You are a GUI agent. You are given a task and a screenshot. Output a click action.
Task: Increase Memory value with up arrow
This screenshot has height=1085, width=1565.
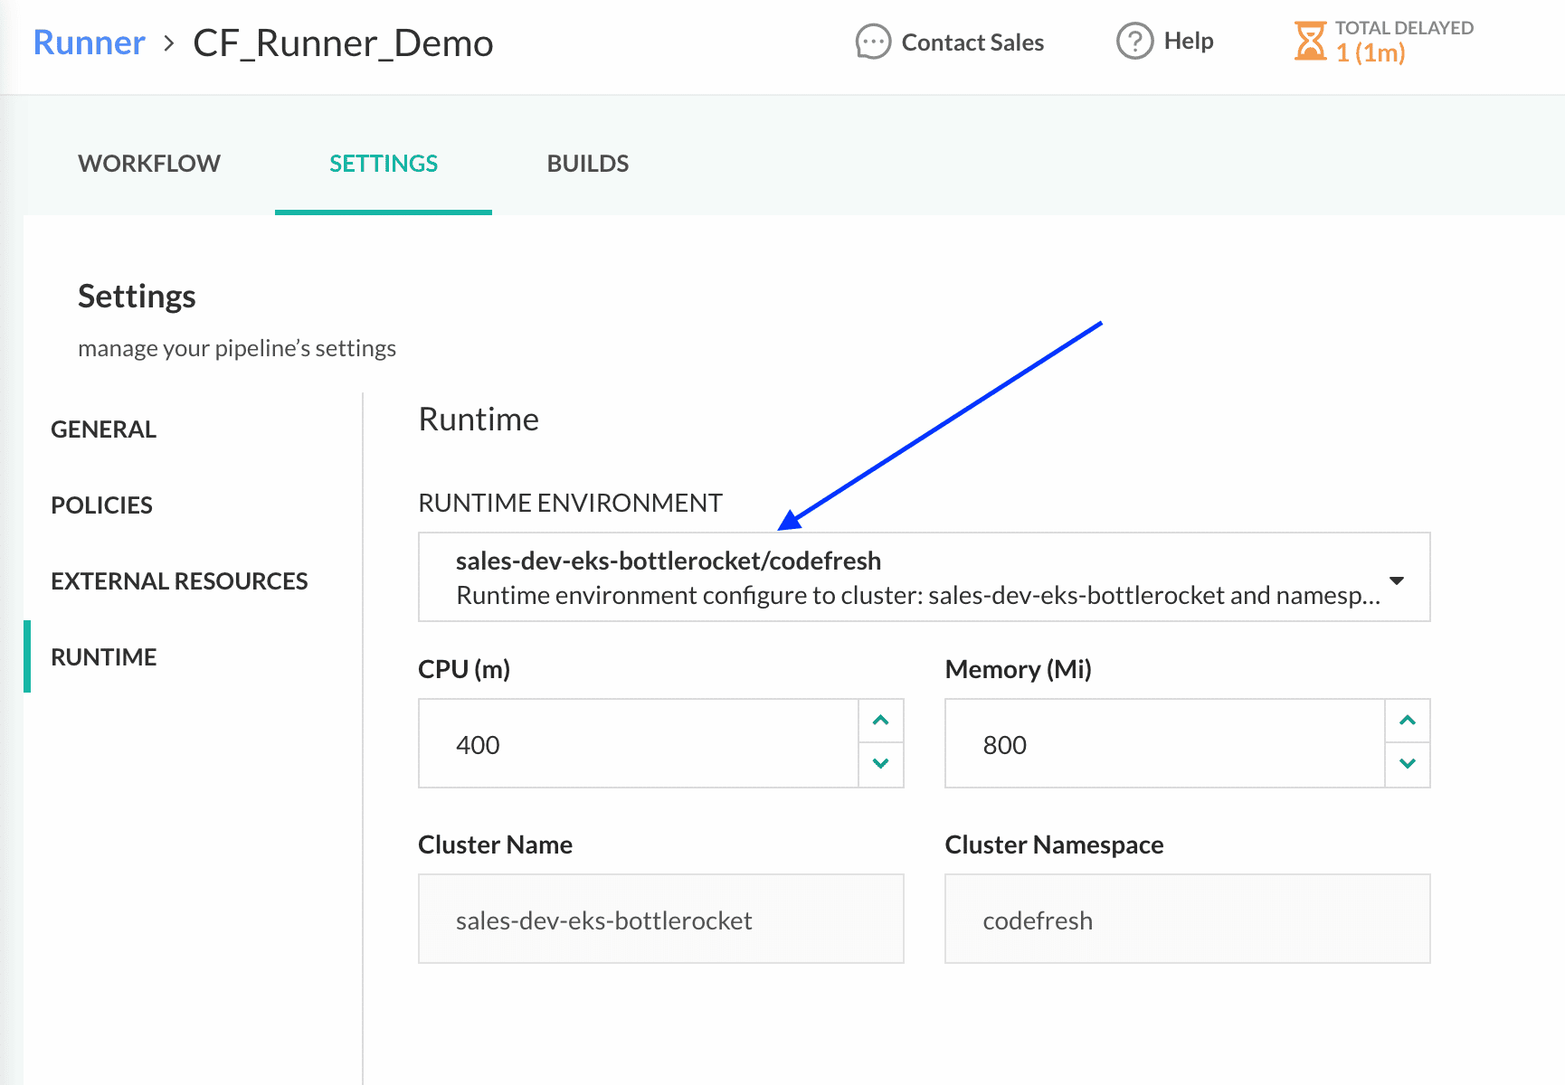click(x=1408, y=721)
